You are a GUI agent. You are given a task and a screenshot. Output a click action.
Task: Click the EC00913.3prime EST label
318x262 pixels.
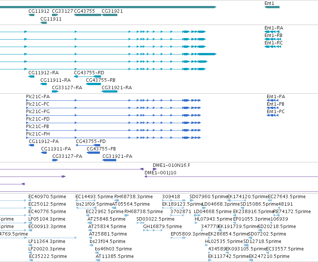click(x=47, y=227)
